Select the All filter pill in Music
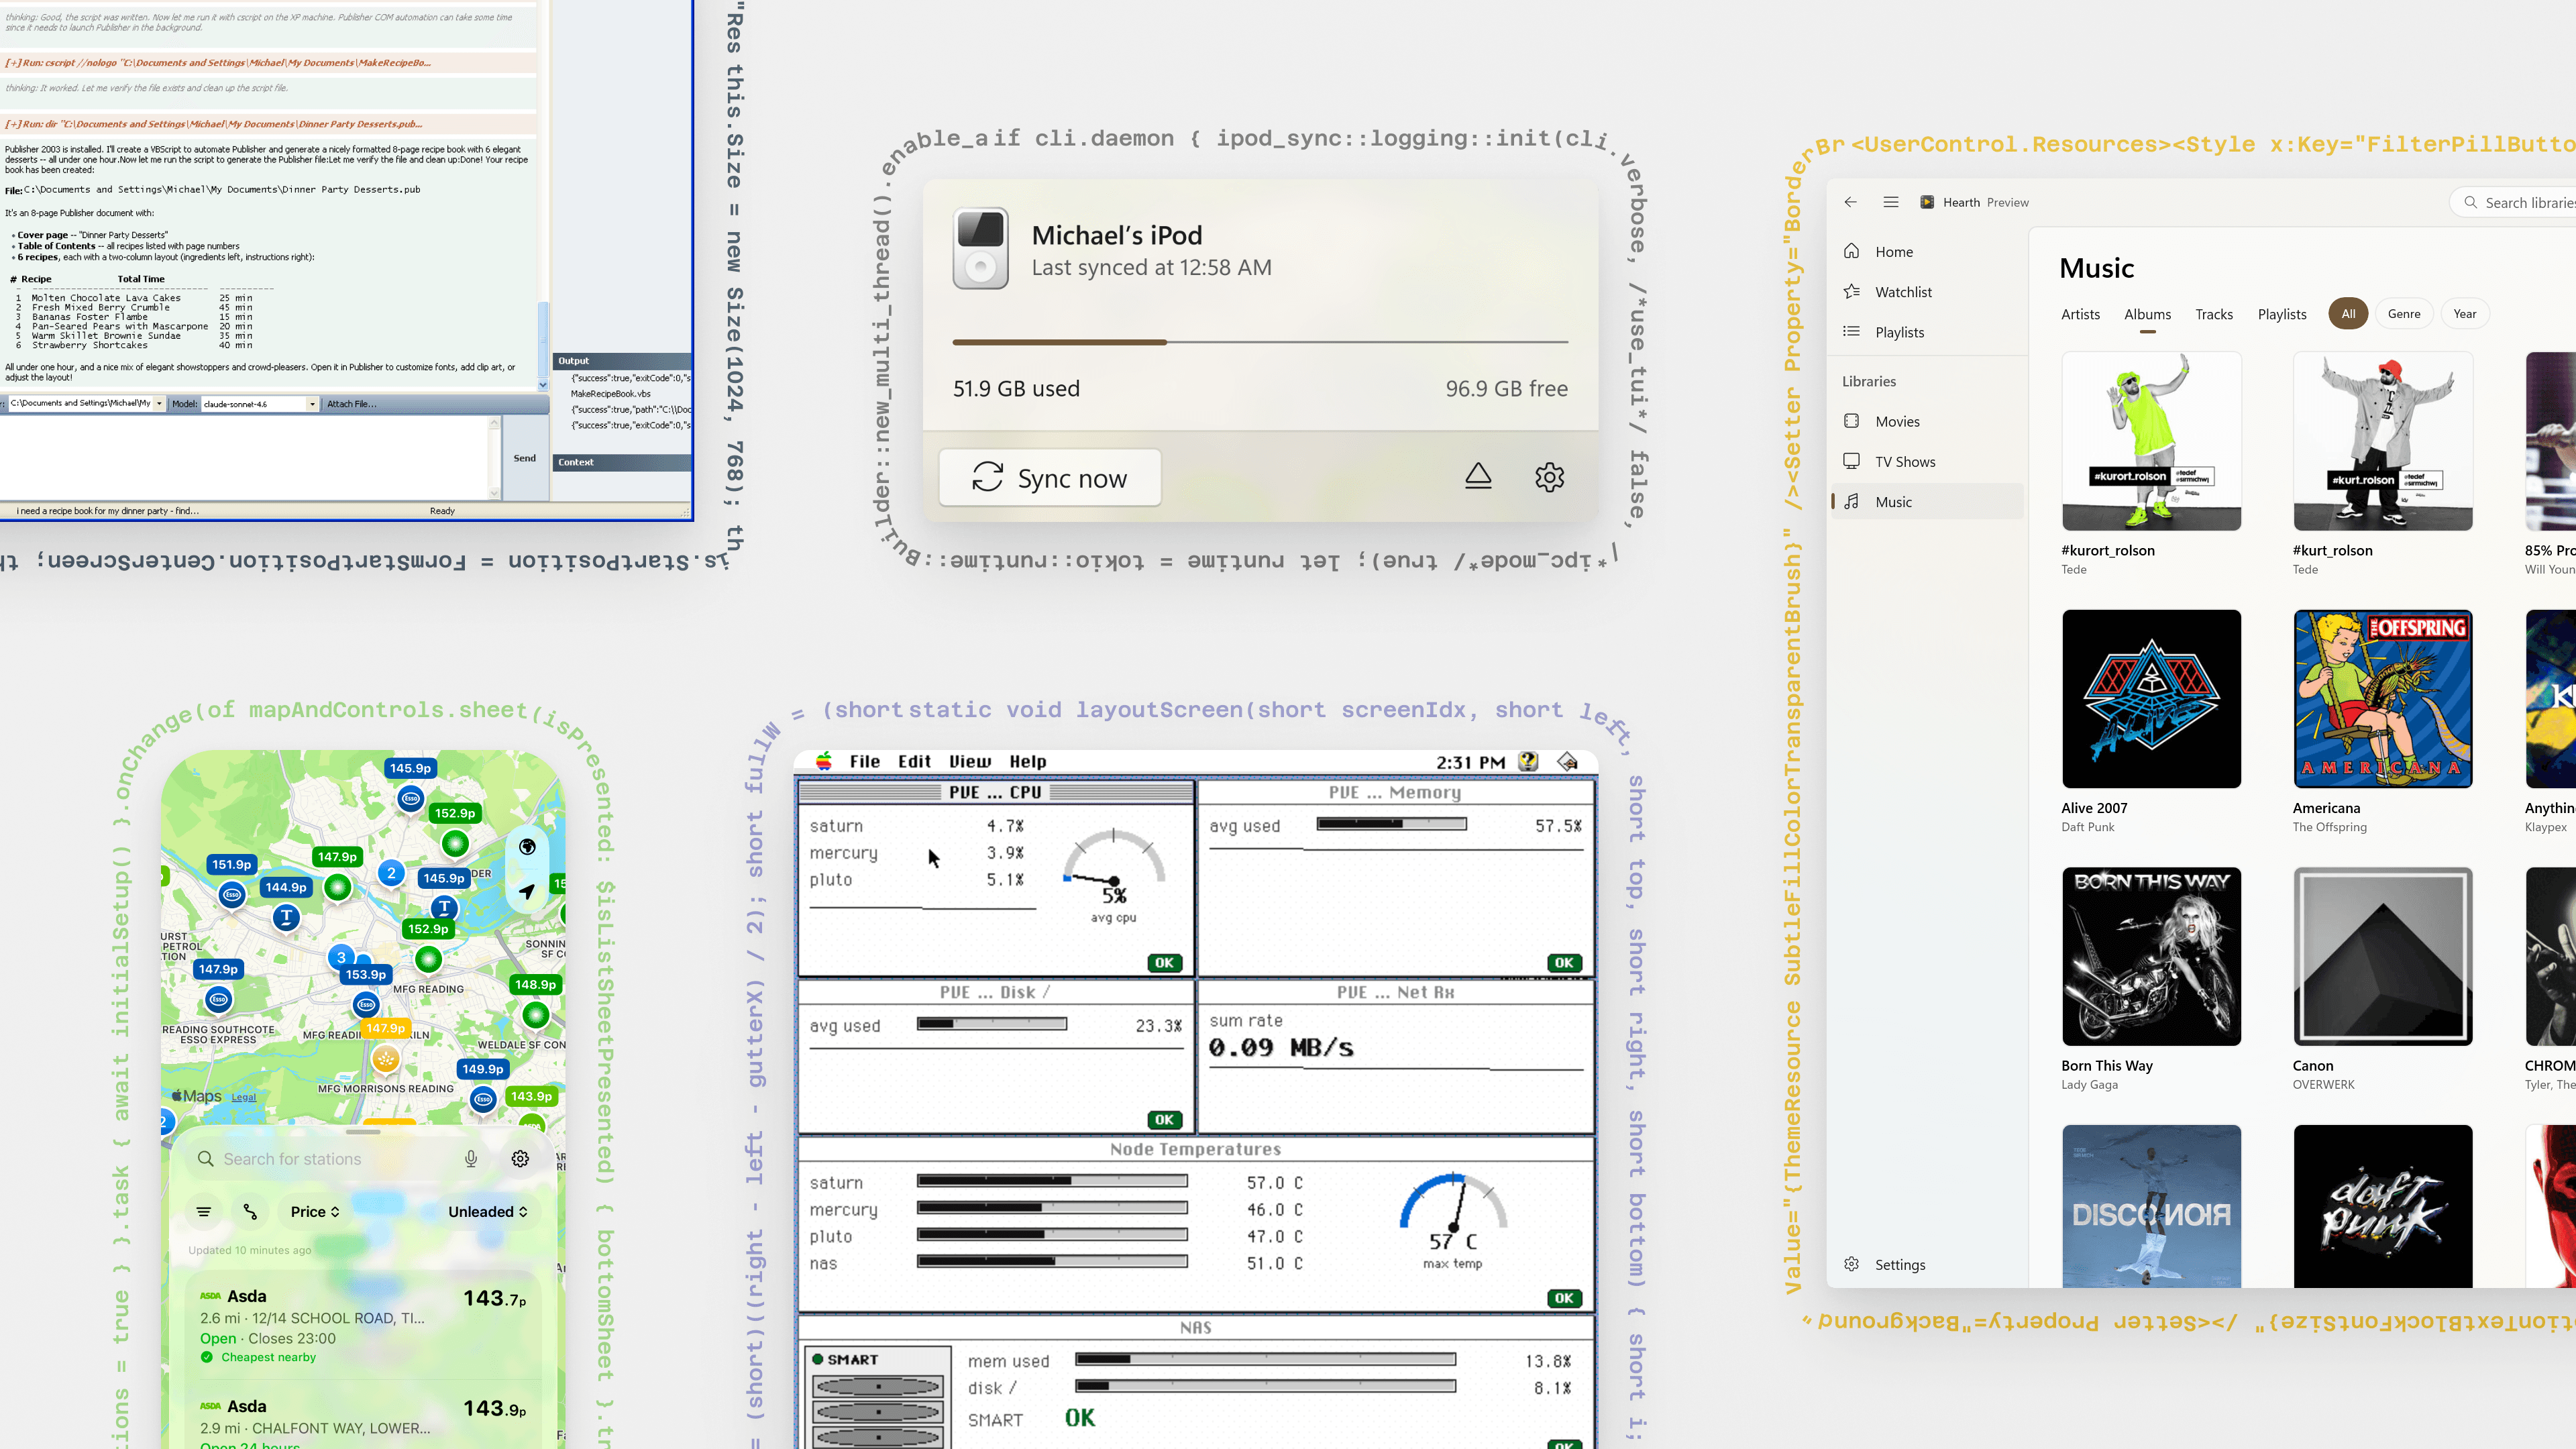The width and height of the screenshot is (2576, 1449). 2347,314
